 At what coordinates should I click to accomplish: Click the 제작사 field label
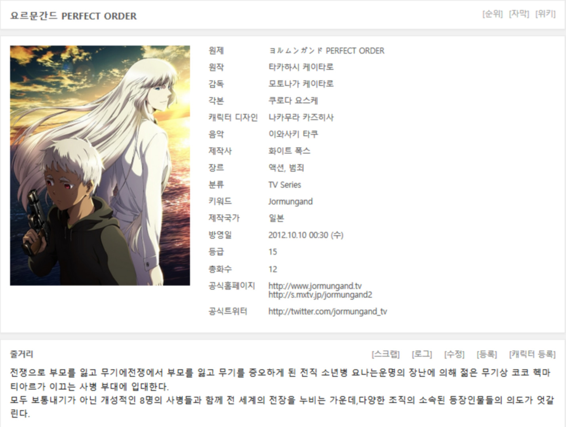220,151
